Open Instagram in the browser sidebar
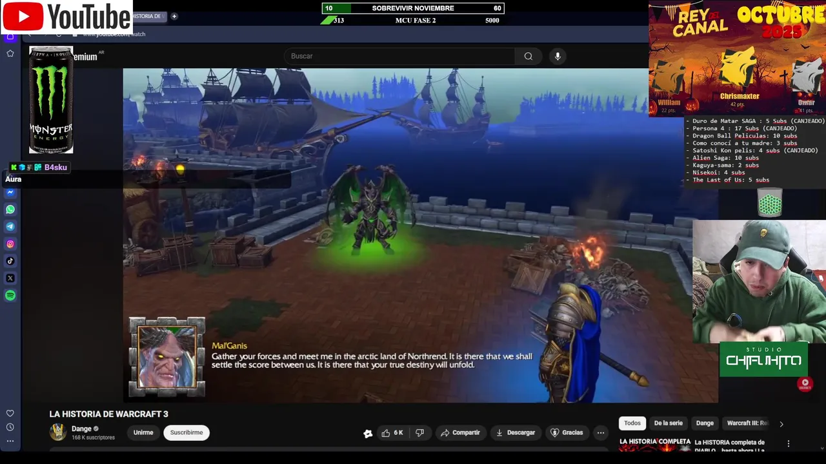826x464 pixels. 10,244
